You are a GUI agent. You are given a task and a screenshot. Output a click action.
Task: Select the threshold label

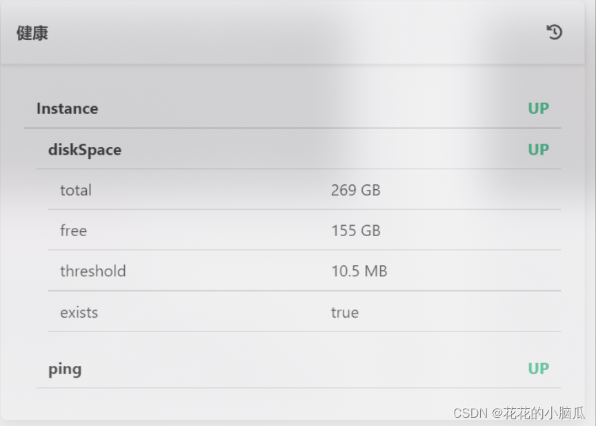pyautogui.click(x=92, y=271)
